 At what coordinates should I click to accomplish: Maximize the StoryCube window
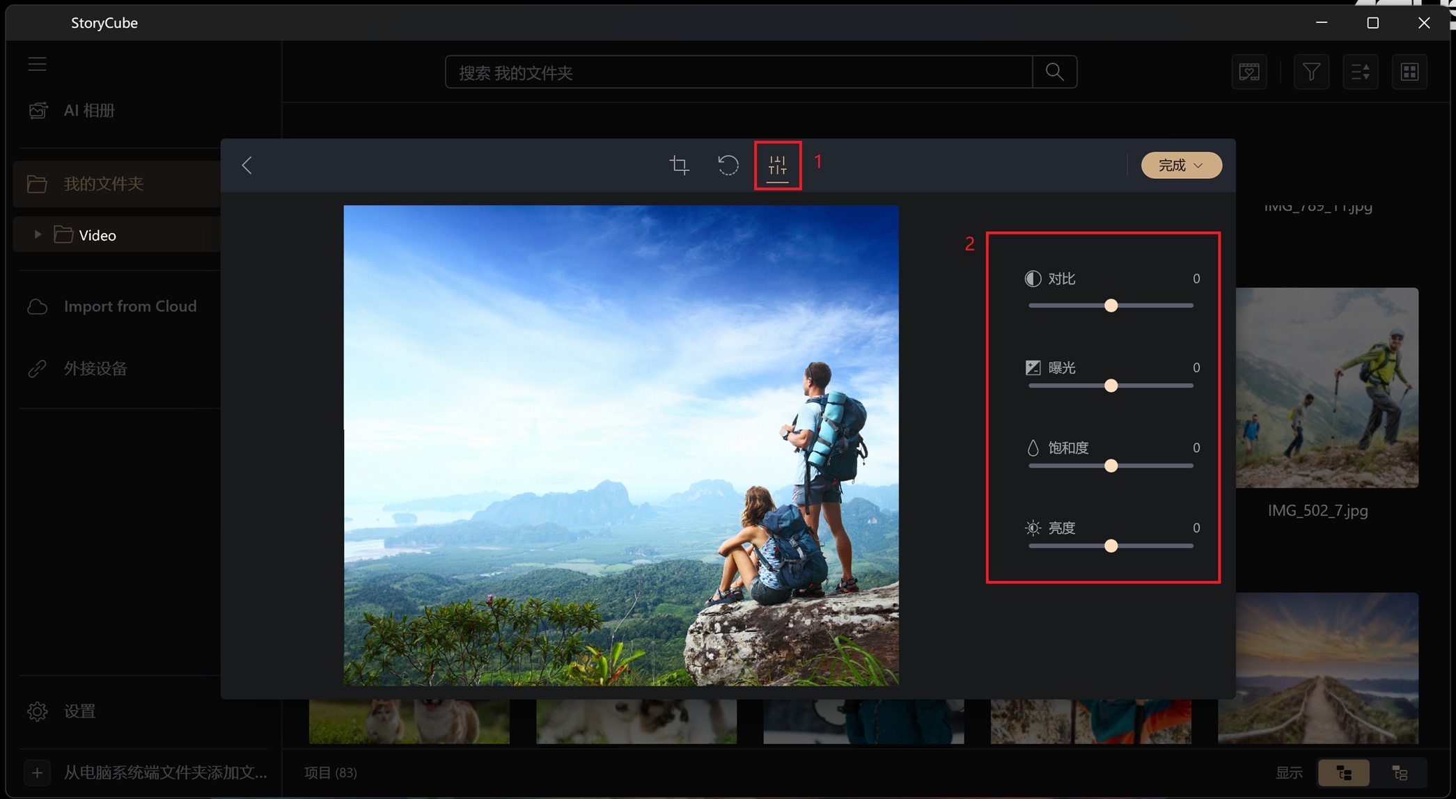pyautogui.click(x=1372, y=23)
